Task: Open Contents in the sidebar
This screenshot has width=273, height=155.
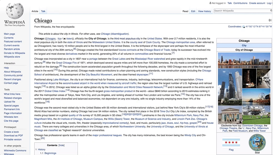Action: [x=9, y=38]
